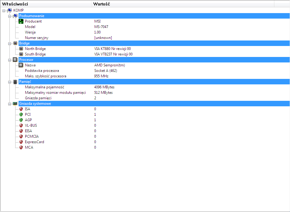290x212 pixels.
Task: Select the Pamięć header row
Action: pyautogui.click(x=154, y=82)
